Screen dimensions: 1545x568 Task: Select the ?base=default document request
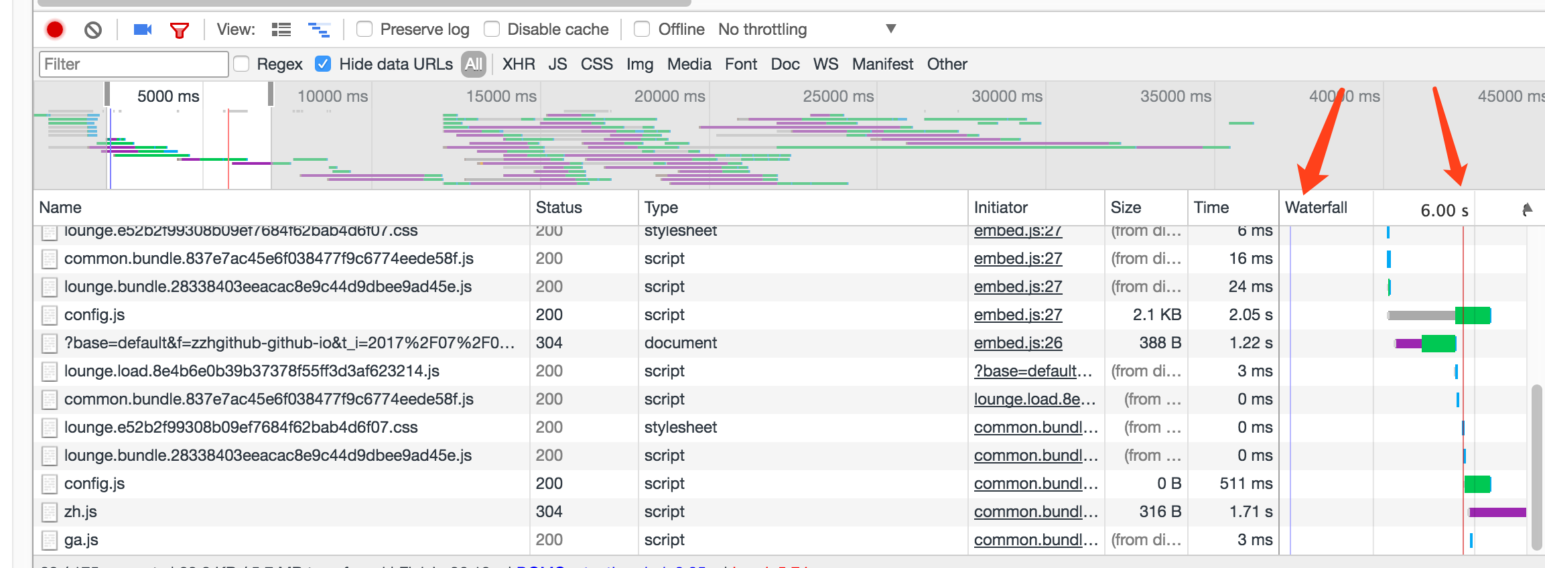(780, 343)
